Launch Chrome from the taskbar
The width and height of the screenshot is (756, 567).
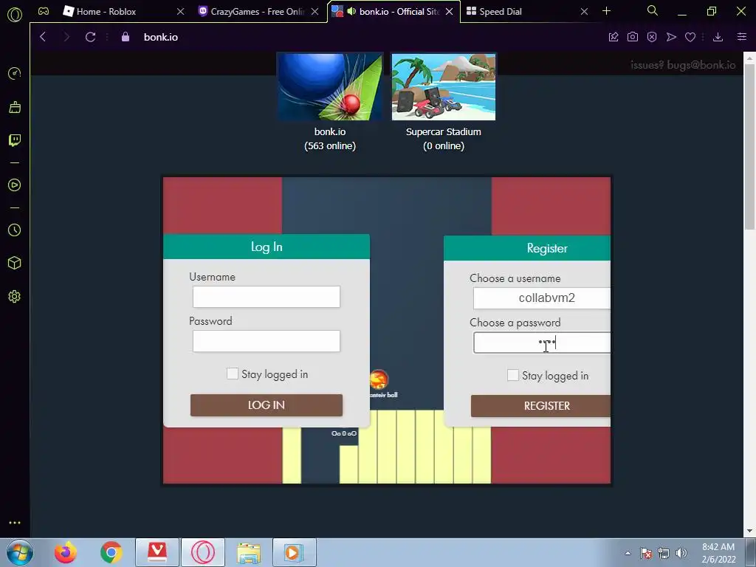point(111,552)
